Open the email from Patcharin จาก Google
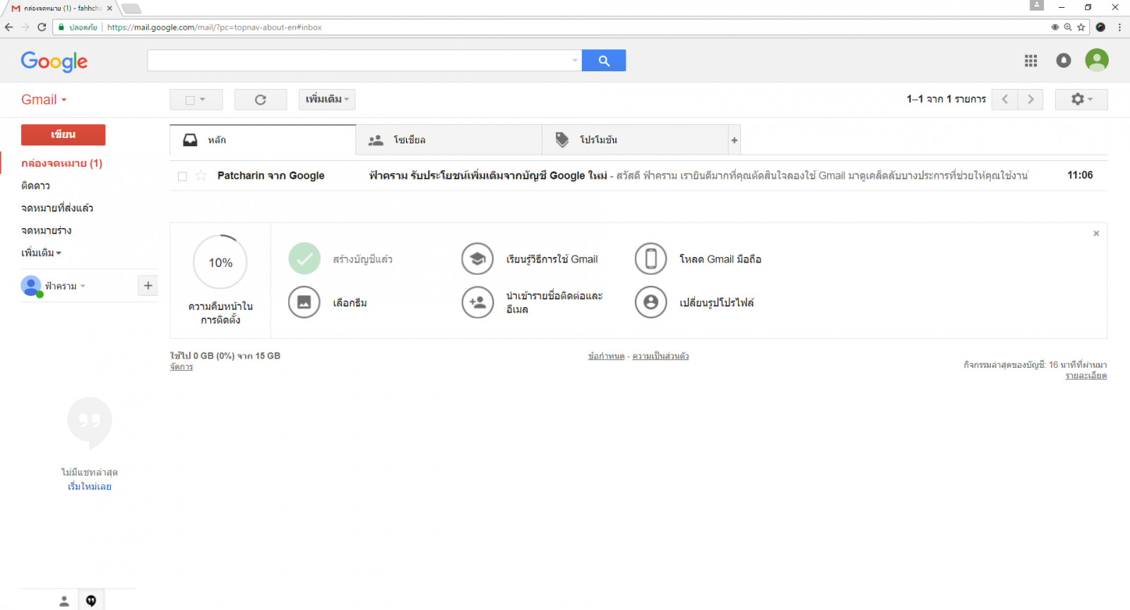This screenshot has width=1130, height=610. (x=638, y=176)
